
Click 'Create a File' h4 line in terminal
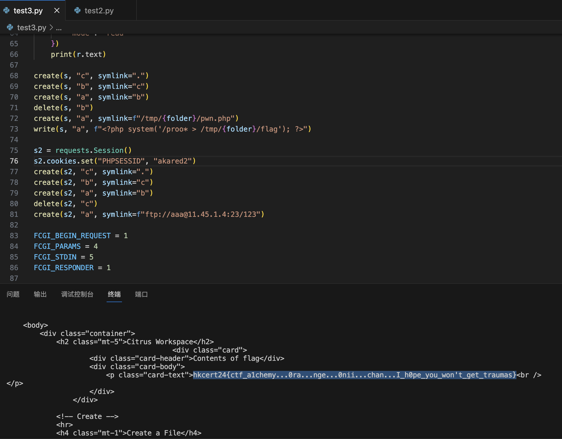coord(129,433)
